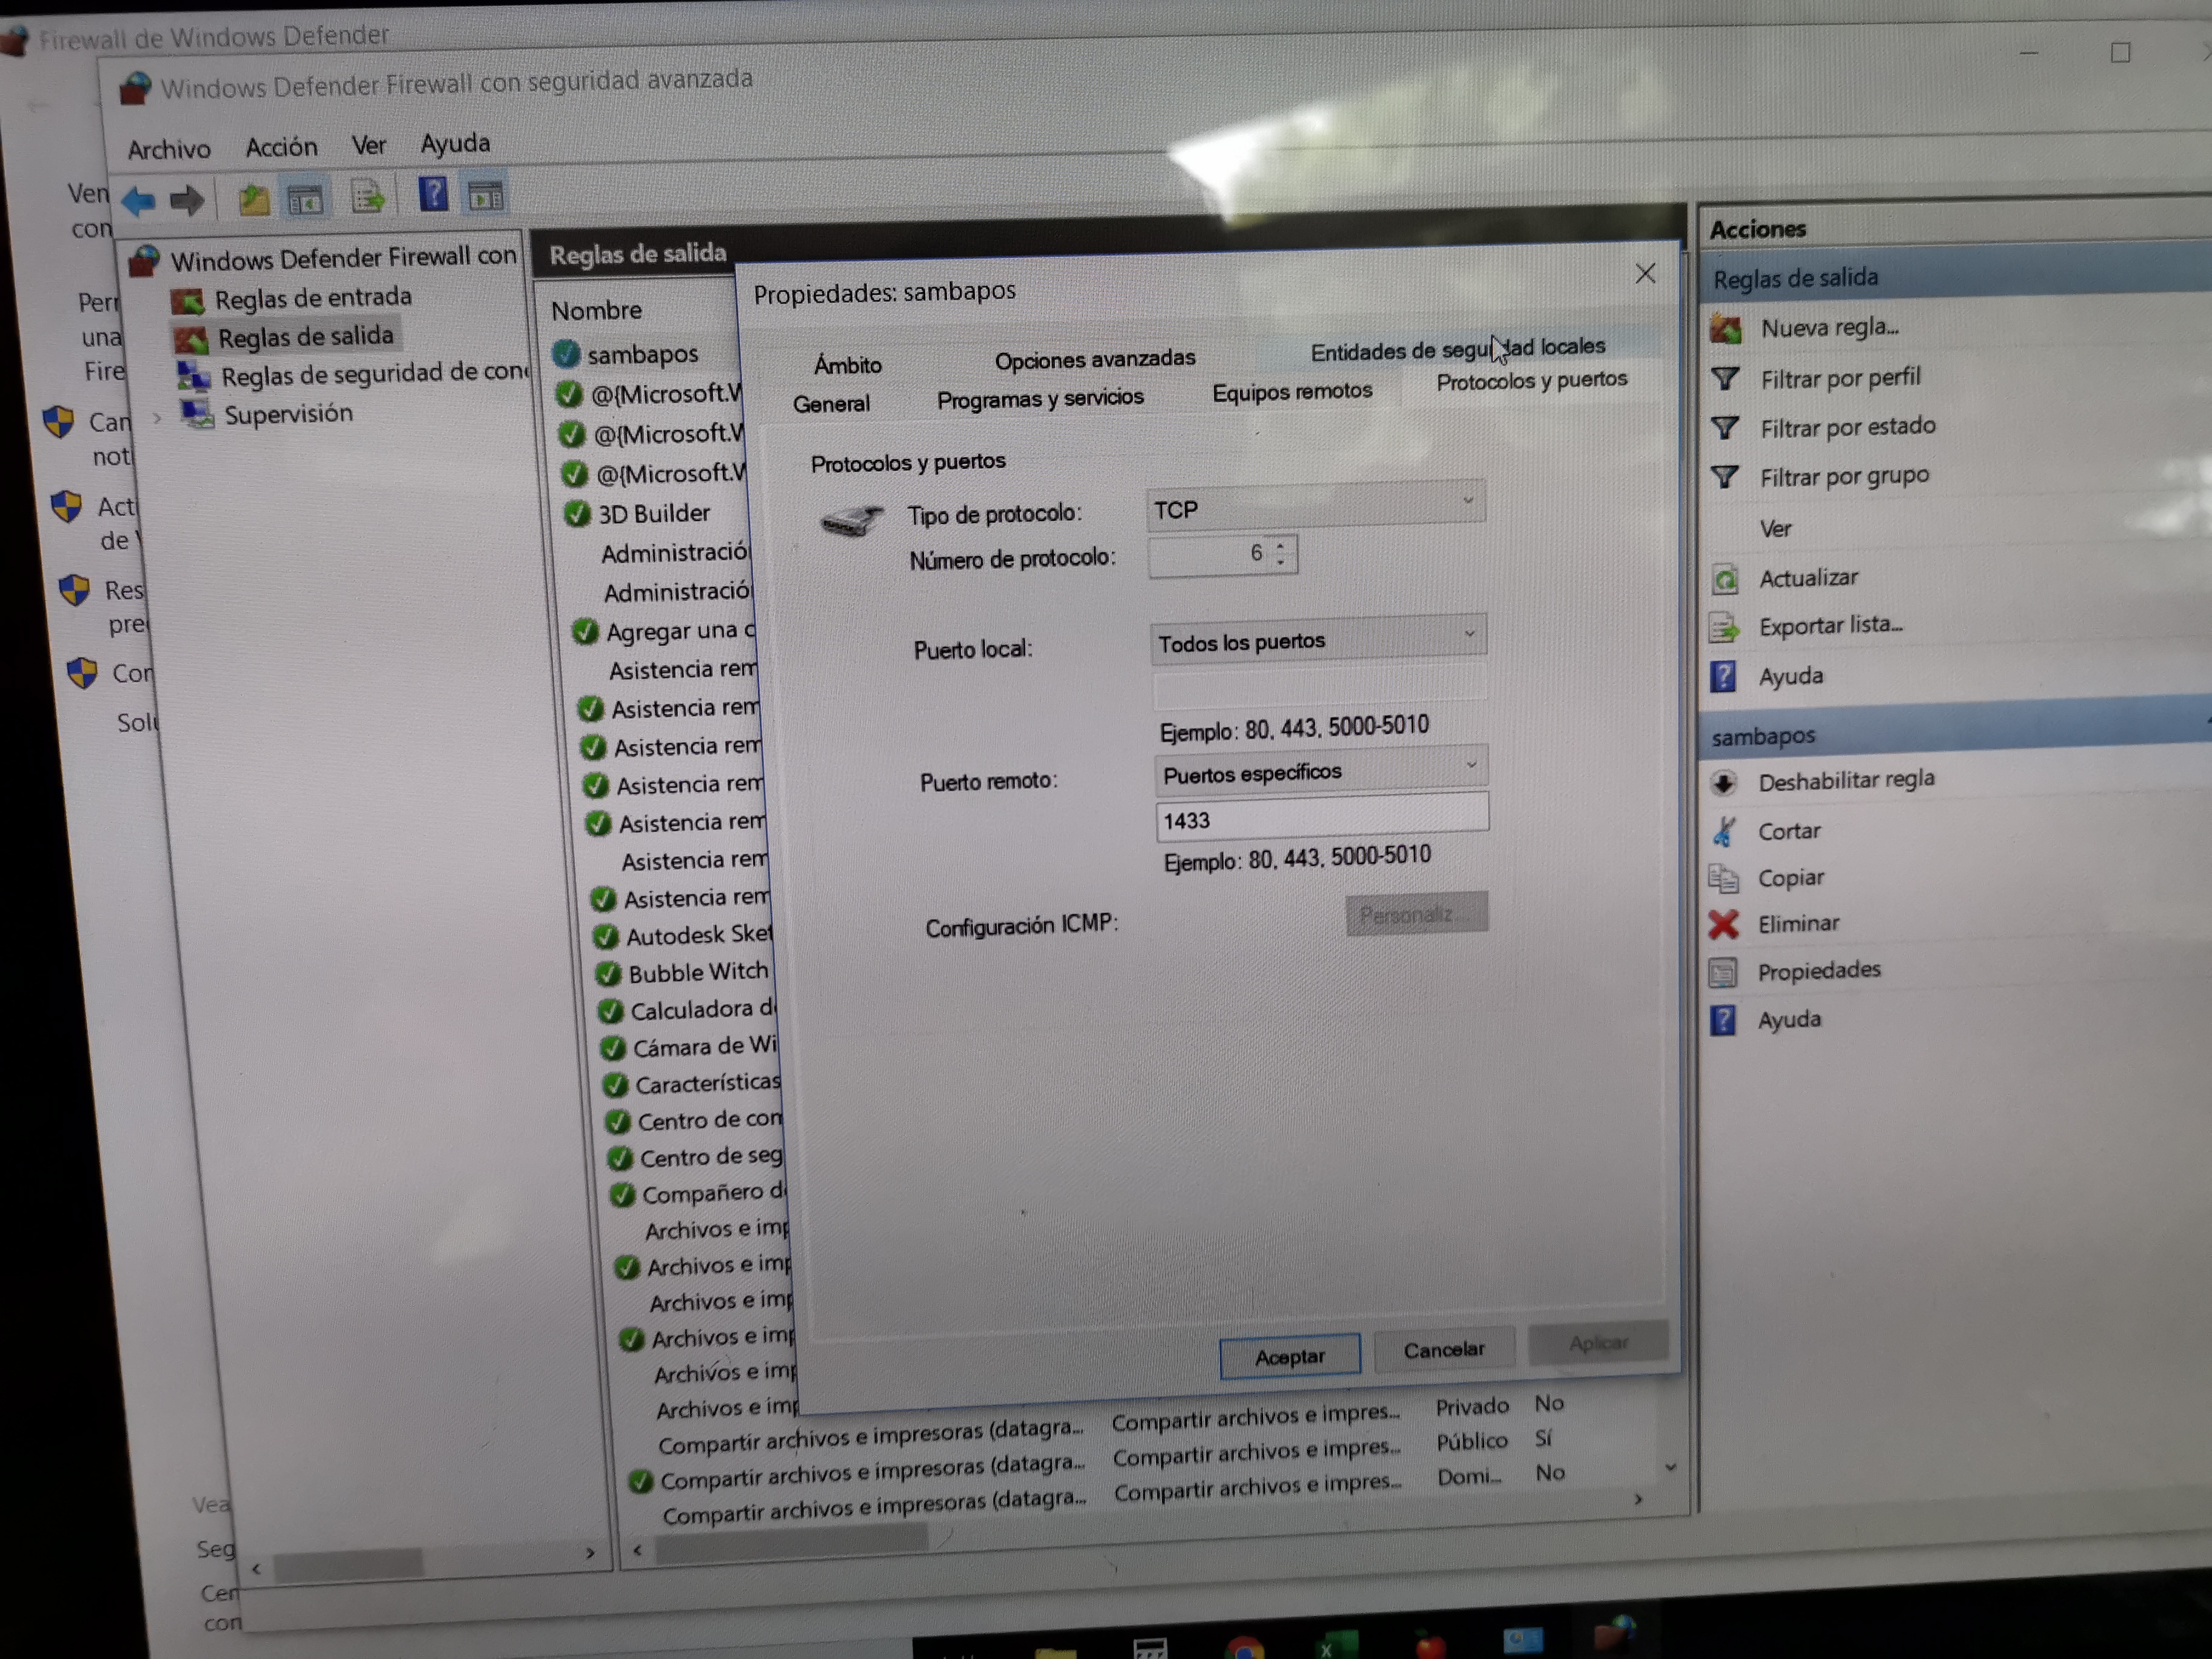Image resolution: width=2212 pixels, height=1659 pixels.
Task: Click the Exportar lista icon in Acciones
Action: pos(1724,628)
